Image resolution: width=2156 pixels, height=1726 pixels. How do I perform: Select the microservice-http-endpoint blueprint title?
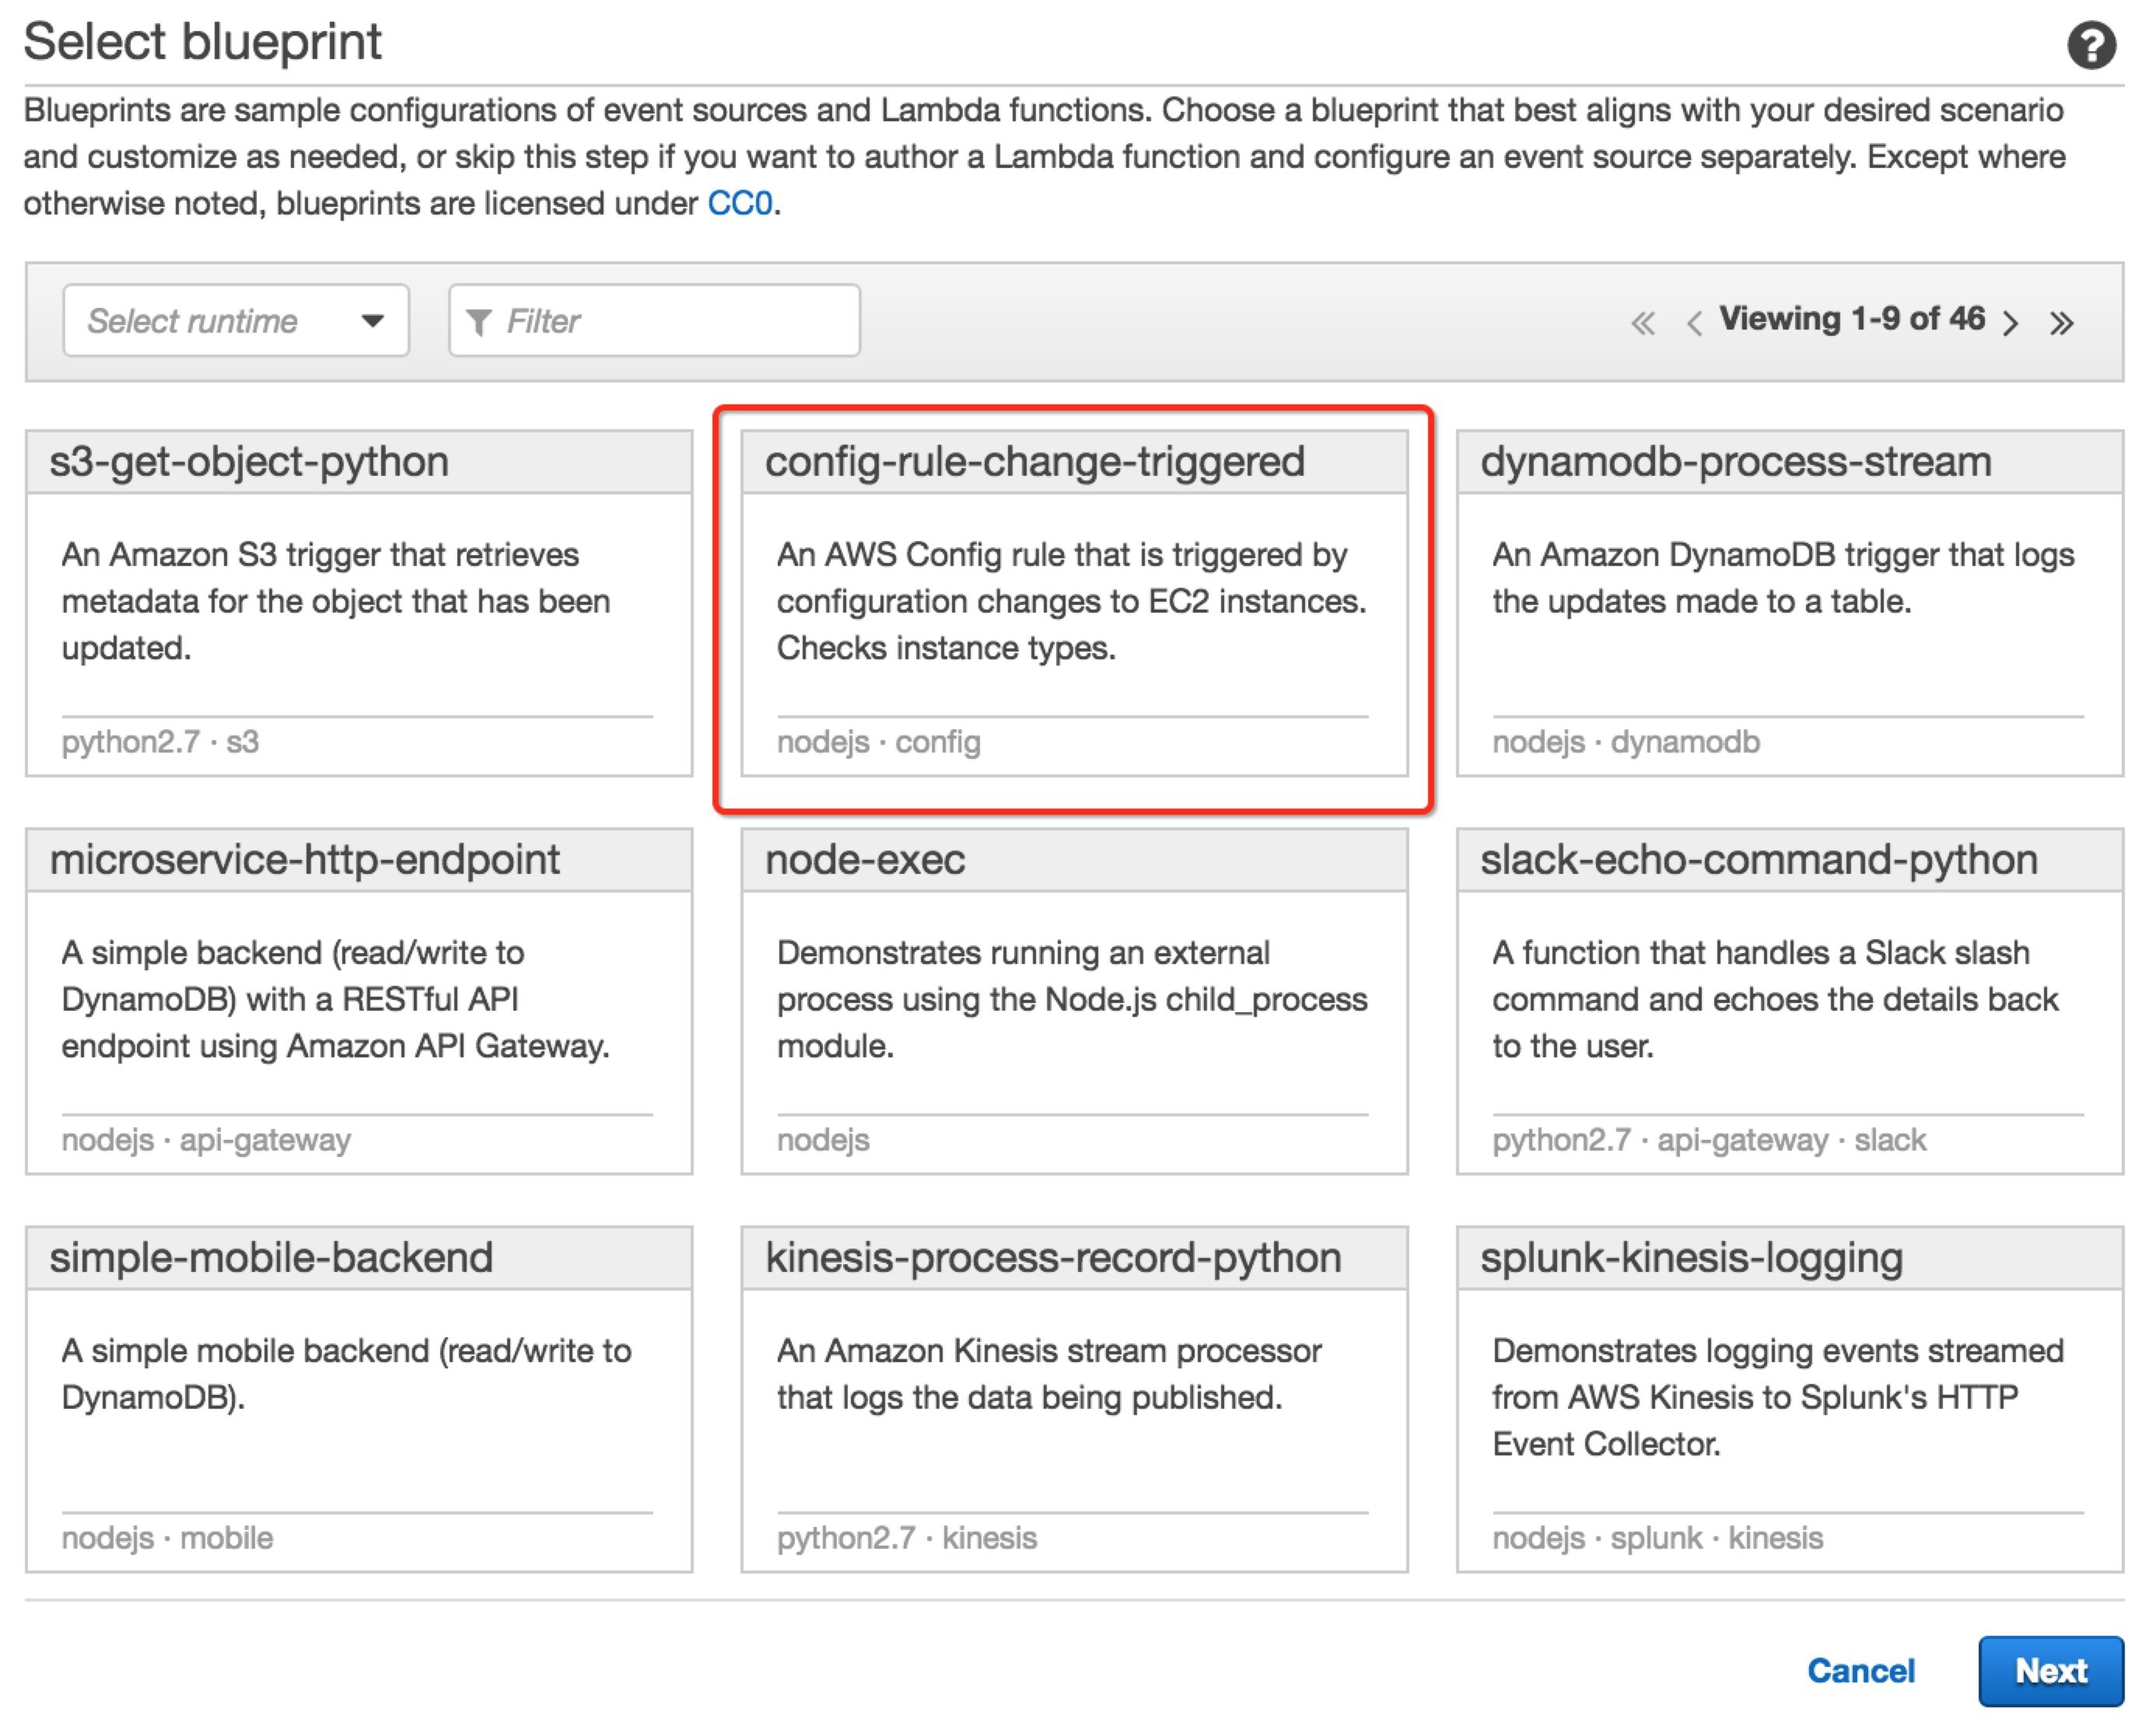point(305,861)
